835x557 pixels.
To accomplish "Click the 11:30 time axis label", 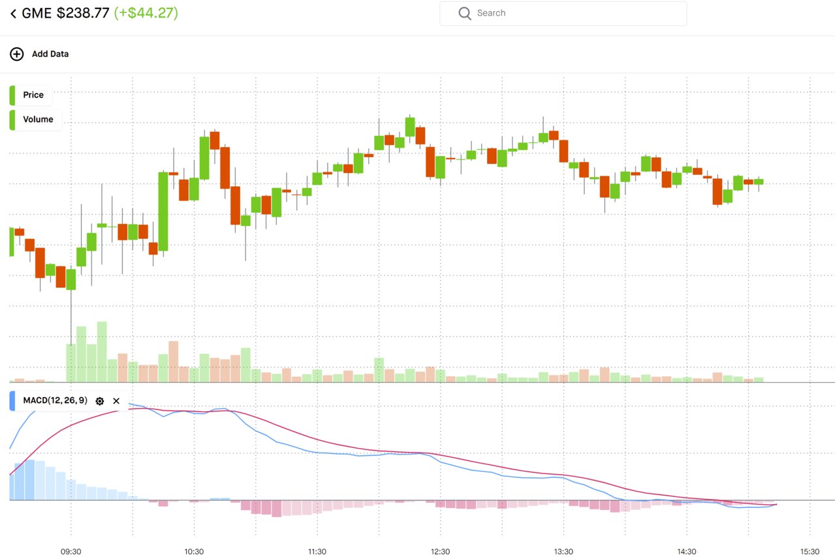I will (x=317, y=552).
